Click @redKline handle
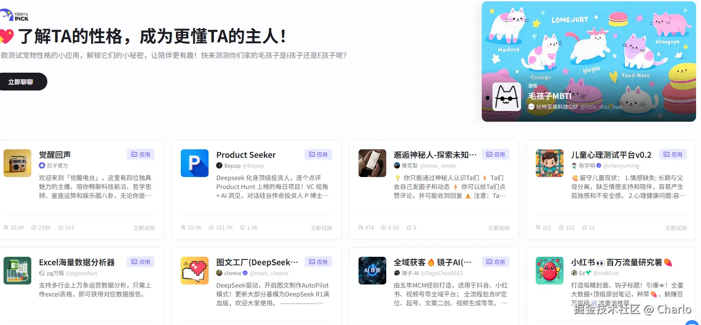The height and width of the screenshot is (325, 701). tap(606, 273)
